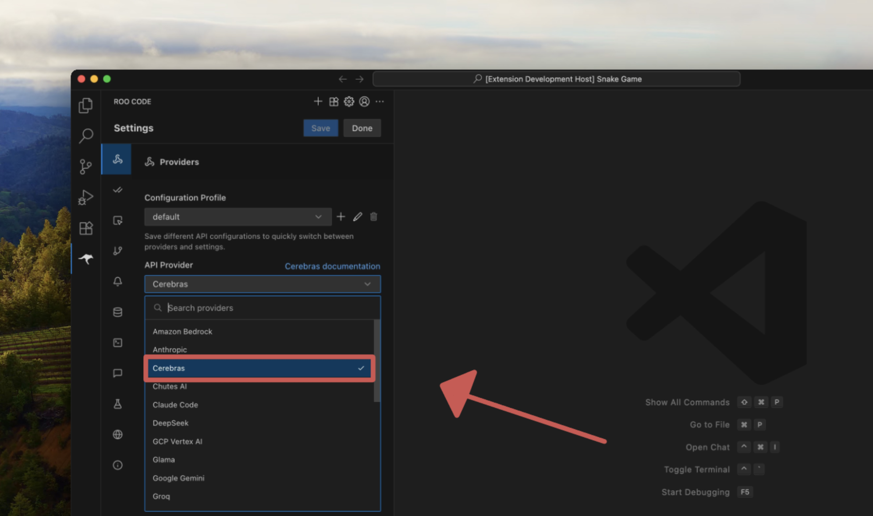Click the Roo Code kangaroo icon
Viewport: 873px width, 516px height.
click(x=86, y=259)
